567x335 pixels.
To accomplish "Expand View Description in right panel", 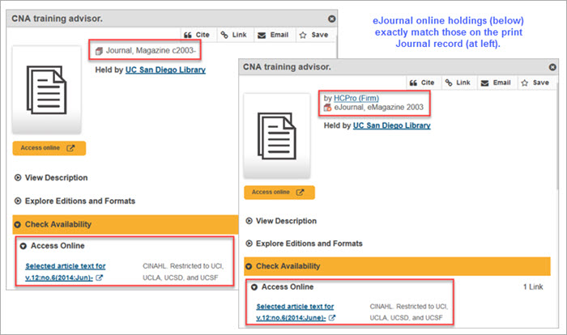I will [x=281, y=221].
